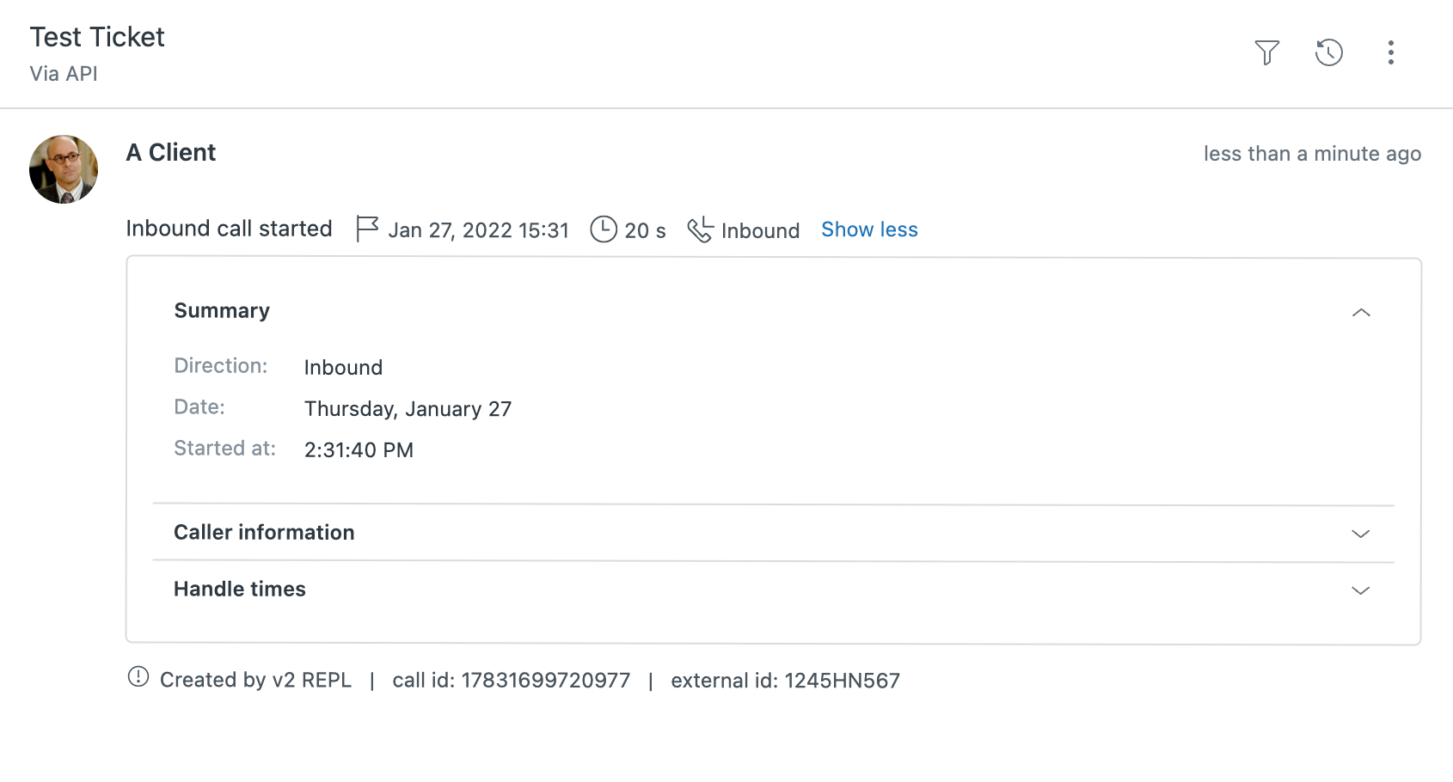
Task: Click the Inbound call started text
Action: pos(229,229)
